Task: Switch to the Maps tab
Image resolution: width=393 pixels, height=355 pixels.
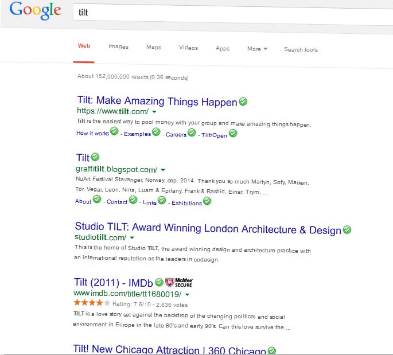Action: pos(154,47)
